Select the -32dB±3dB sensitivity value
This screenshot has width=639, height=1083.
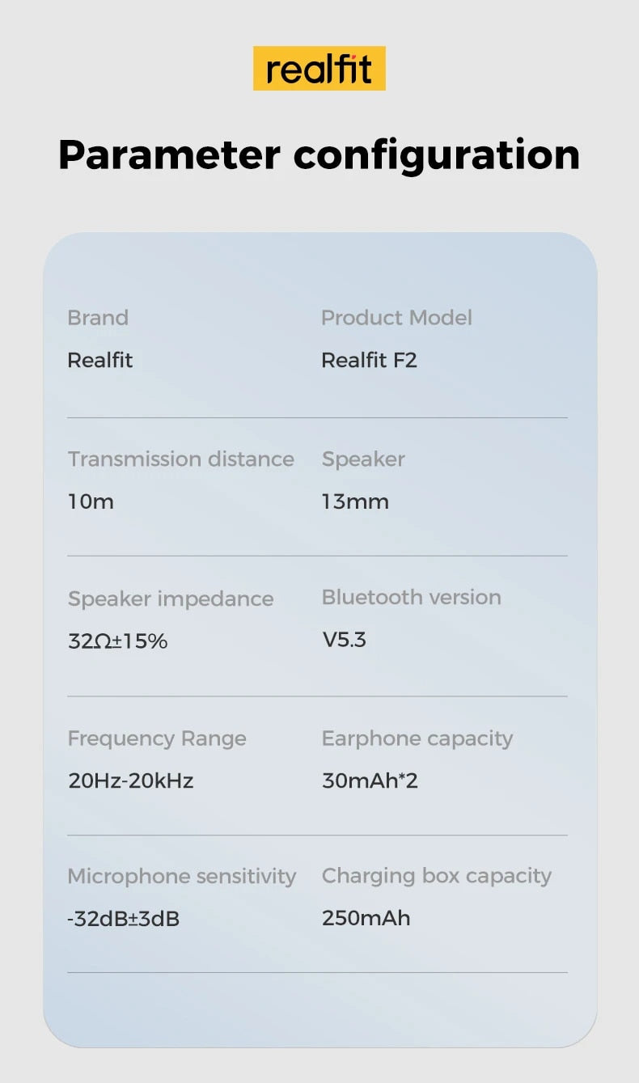point(123,919)
